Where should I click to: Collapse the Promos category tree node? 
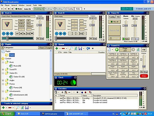(3, 84)
